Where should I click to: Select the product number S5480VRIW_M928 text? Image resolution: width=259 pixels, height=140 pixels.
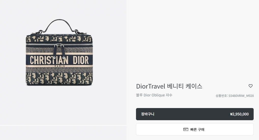pyautogui.click(x=241, y=96)
